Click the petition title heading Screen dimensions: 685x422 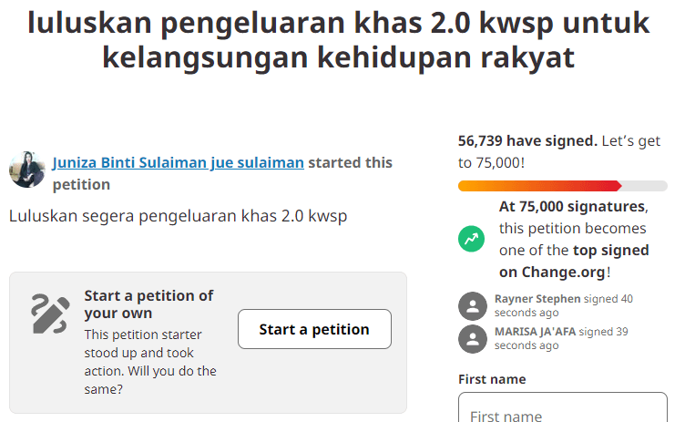(339, 40)
